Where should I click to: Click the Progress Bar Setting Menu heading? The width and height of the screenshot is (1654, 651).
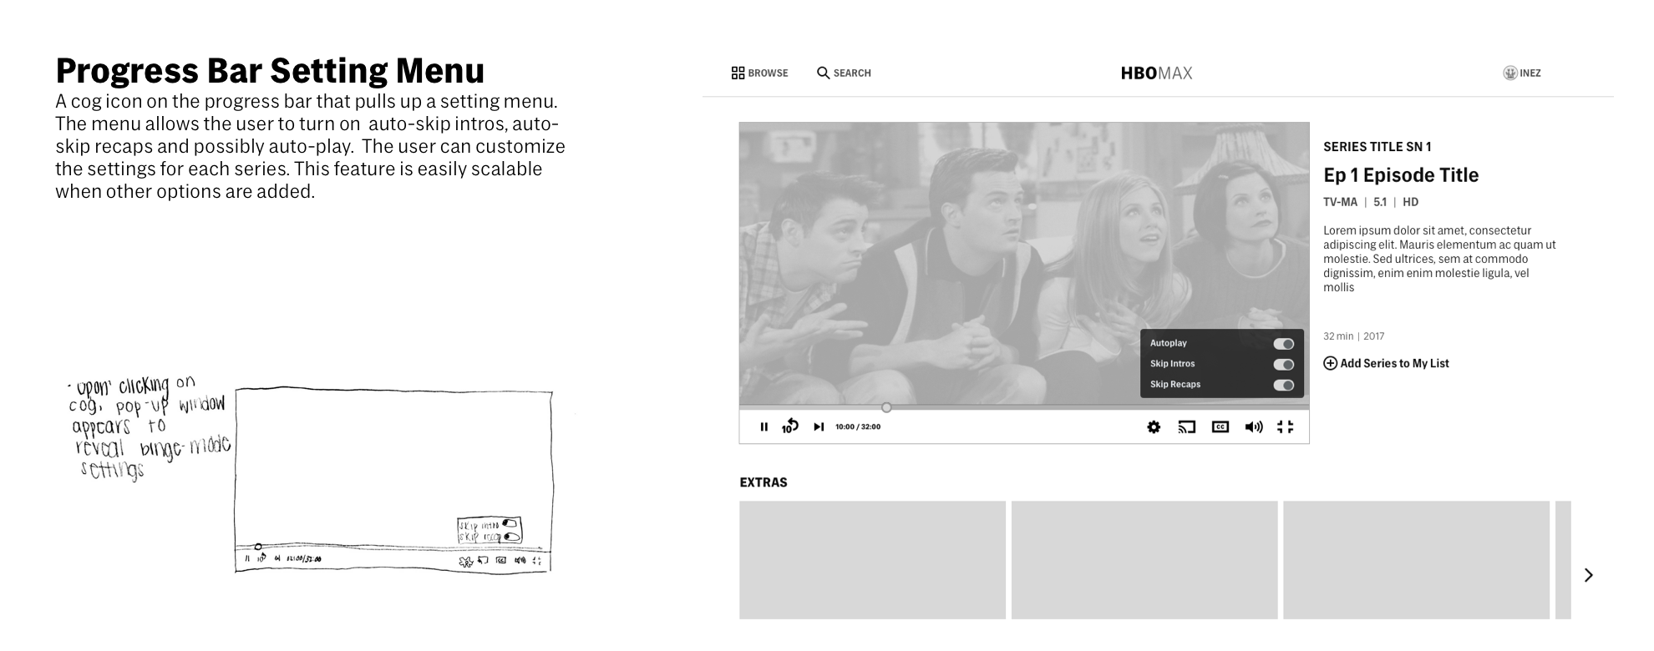click(270, 71)
